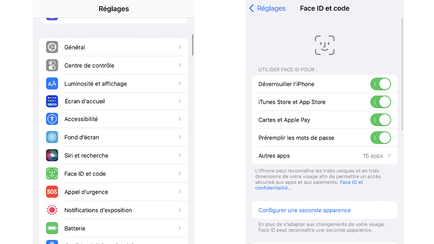Turn off Cartes et Apple Pay switch
Screen dimensions: 434x244
380,120
